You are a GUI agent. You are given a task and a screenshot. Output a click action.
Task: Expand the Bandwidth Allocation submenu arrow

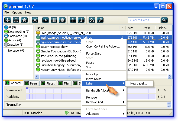point(124,90)
